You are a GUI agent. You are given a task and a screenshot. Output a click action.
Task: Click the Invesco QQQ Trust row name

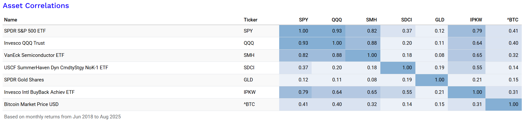[24, 43]
